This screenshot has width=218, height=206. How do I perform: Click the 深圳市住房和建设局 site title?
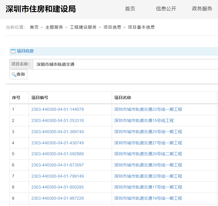(x=41, y=9)
